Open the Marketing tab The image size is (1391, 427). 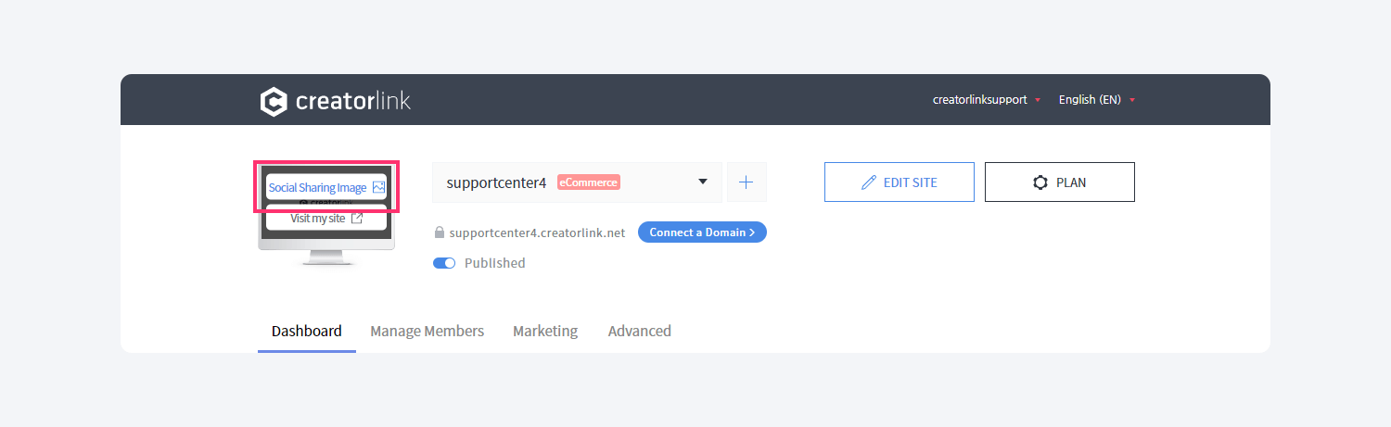(x=545, y=331)
